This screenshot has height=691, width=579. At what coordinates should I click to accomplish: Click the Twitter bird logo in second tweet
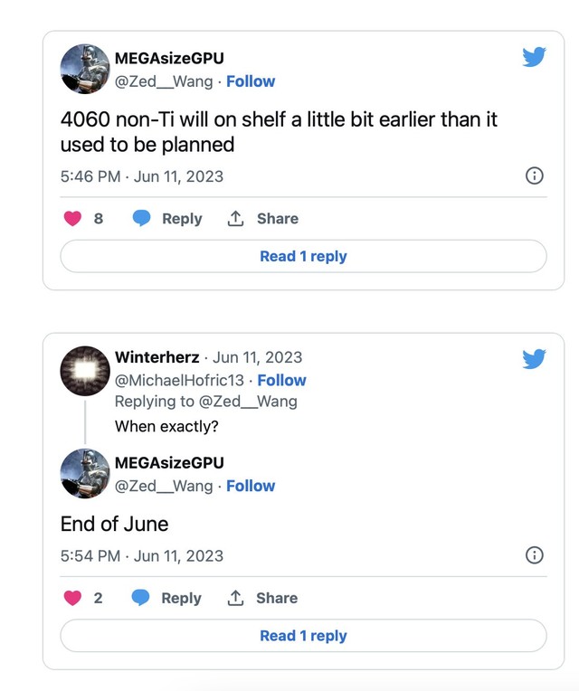point(534,359)
